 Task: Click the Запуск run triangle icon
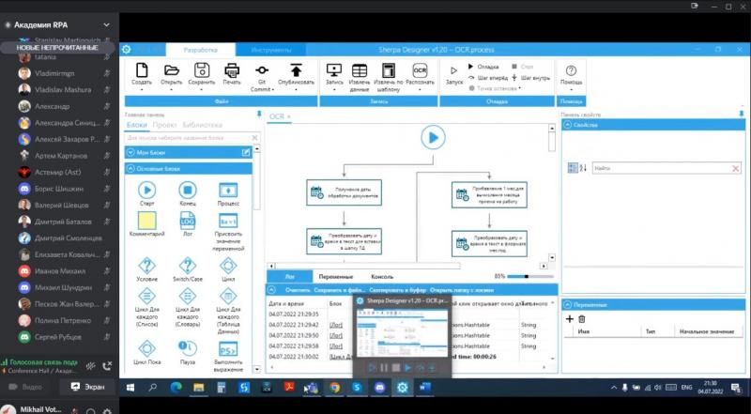tap(453, 71)
